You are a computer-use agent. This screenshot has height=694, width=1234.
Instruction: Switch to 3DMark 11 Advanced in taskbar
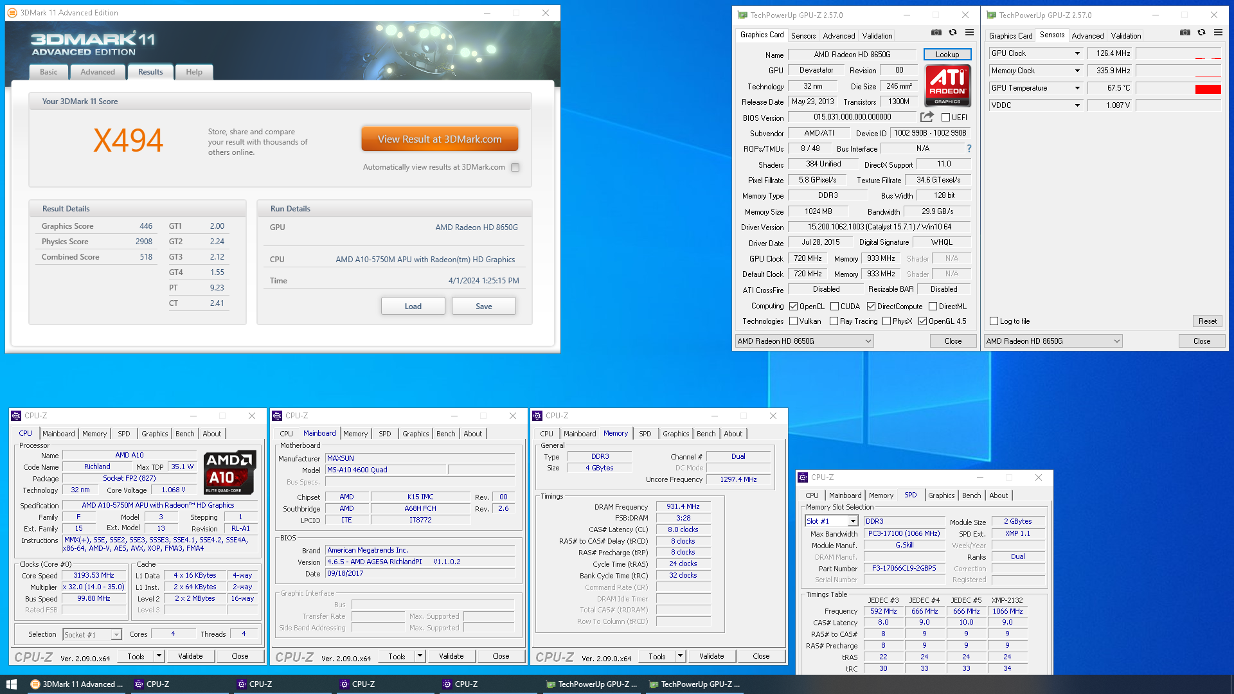(x=77, y=684)
